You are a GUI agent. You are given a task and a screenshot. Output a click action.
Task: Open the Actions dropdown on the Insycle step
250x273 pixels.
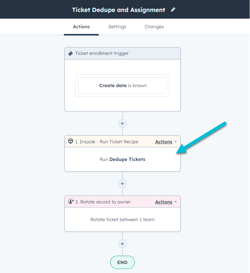click(x=164, y=141)
